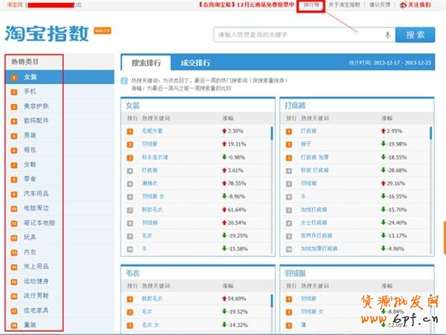This screenshot has height=335, width=446.
Task: Click the microphone icon in search box
Action: (x=387, y=35)
